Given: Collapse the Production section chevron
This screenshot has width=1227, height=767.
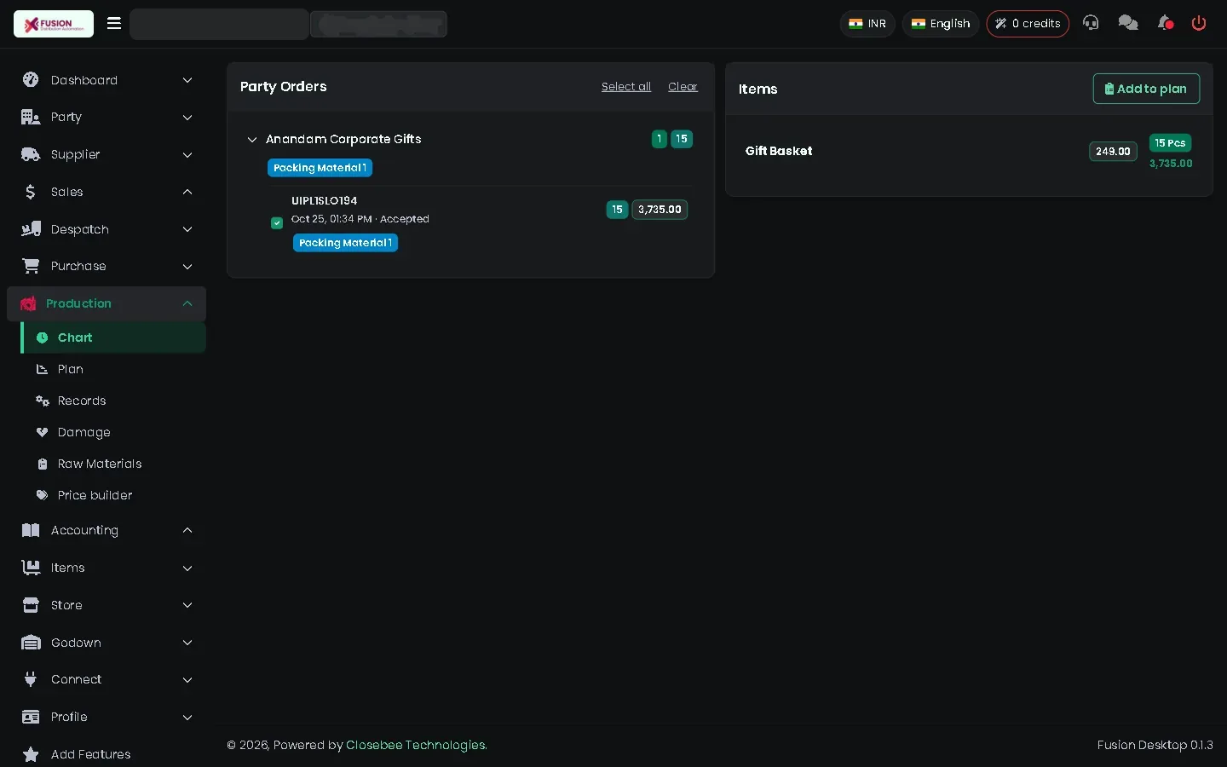Looking at the screenshot, I should coord(187,303).
